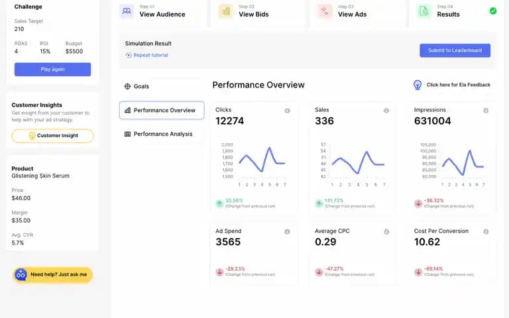Image resolution: width=509 pixels, height=318 pixels.
Task: Click the Repeat tutorial replay icon
Action: [x=129, y=55]
